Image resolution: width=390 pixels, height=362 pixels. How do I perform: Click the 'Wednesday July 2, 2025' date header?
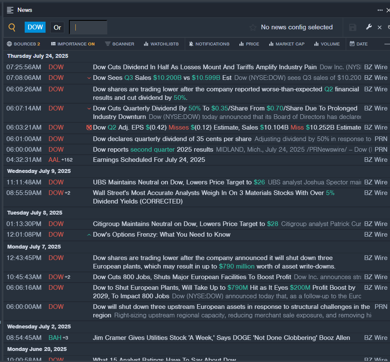pos(39,327)
